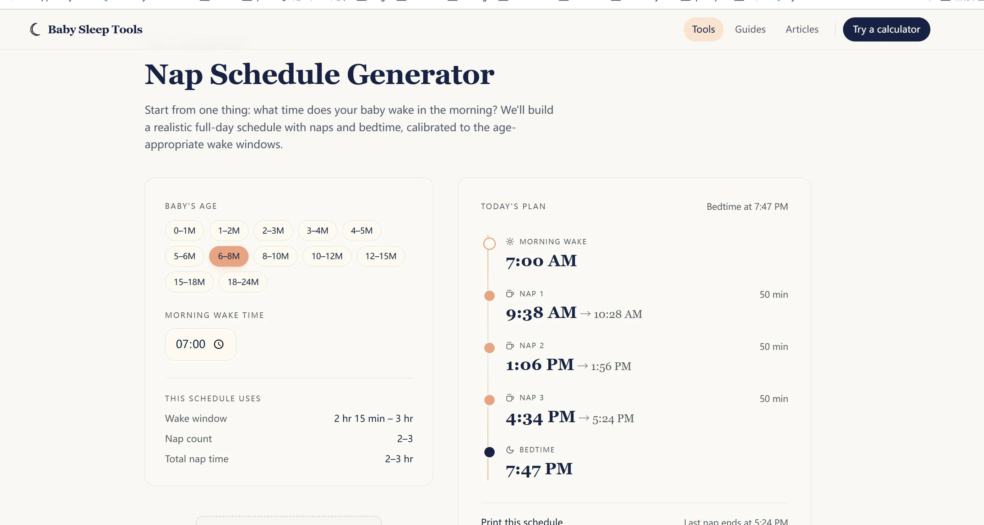Click the 07:00 morning wake time field
This screenshot has height=525, width=984.
coord(201,344)
